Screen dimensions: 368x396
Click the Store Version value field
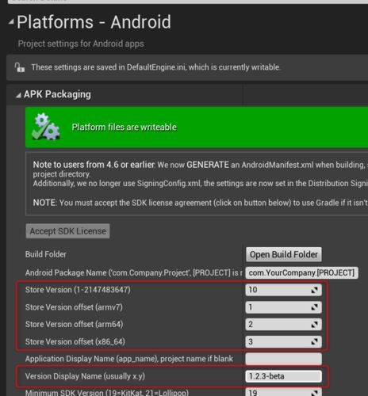(283, 290)
